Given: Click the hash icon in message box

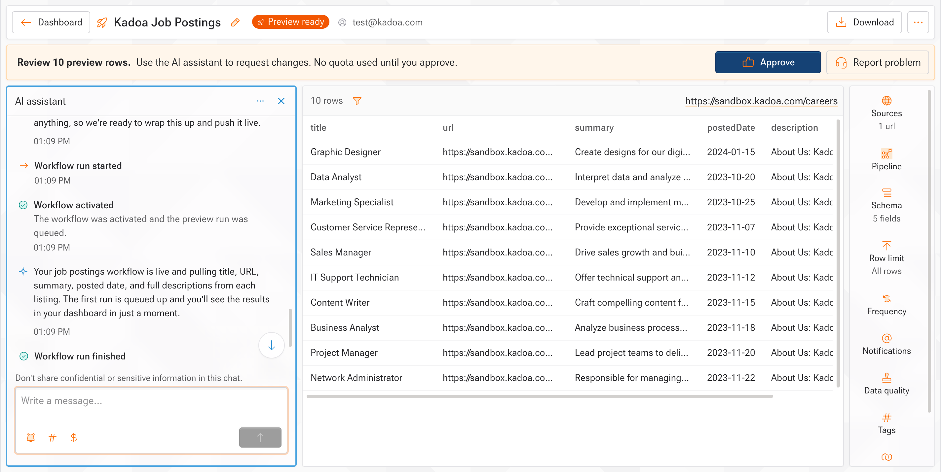Looking at the screenshot, I should [x=52, y=437].
